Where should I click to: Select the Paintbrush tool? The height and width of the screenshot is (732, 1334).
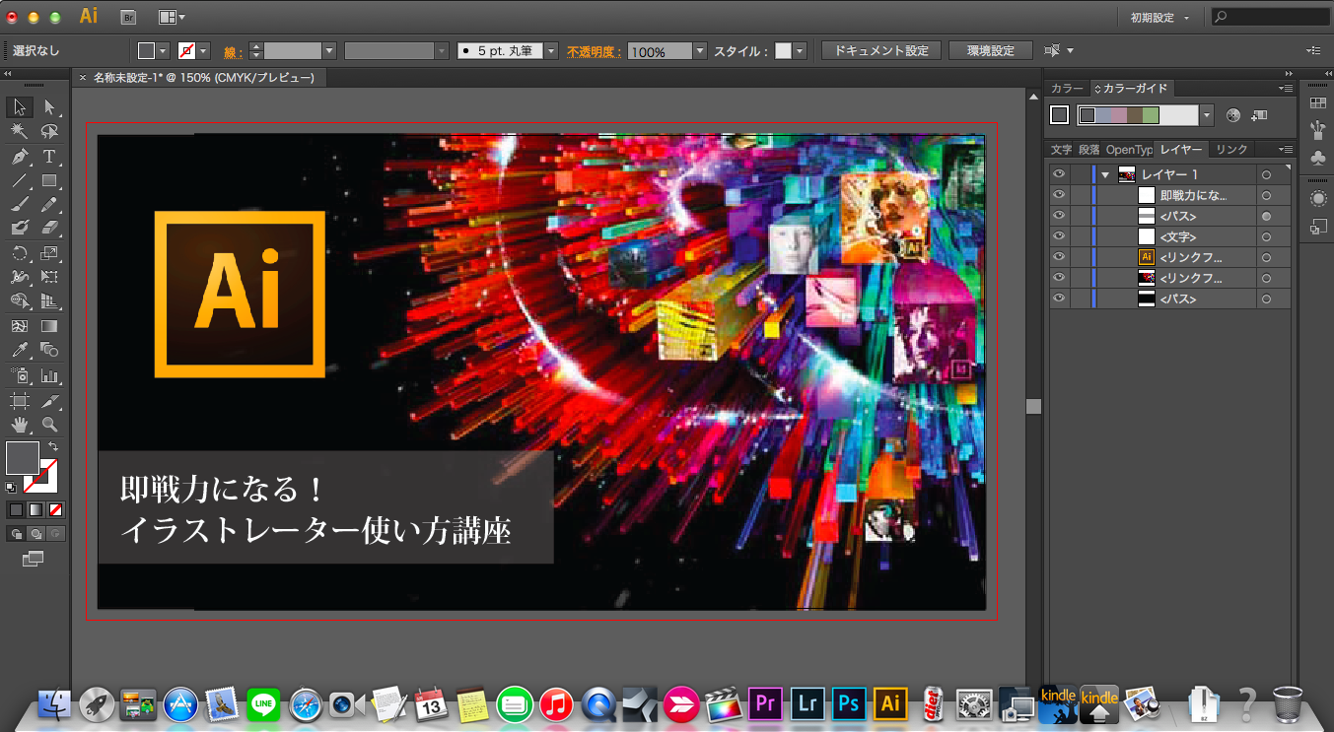(20, 205)
